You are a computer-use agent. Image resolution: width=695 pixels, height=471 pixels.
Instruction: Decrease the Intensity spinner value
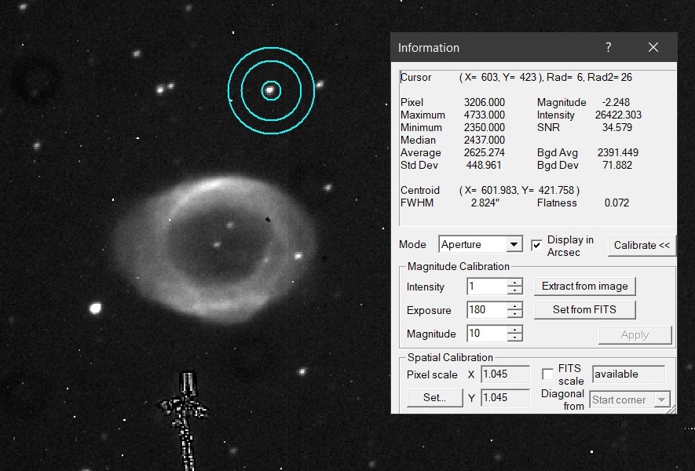(x=514, y=290)
